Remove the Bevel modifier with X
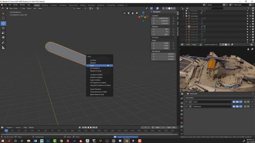The height and width of the screenshot is (143, 255). pyautogui.click(x=252, y=102)
